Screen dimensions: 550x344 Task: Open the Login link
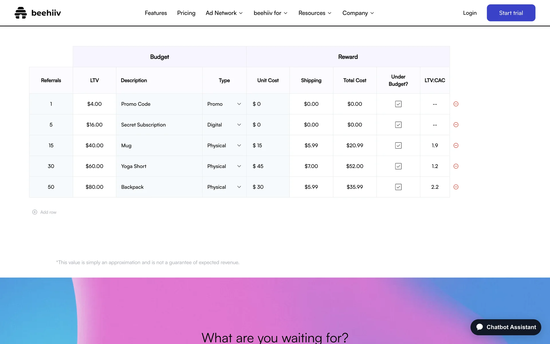tap(470, 13)
